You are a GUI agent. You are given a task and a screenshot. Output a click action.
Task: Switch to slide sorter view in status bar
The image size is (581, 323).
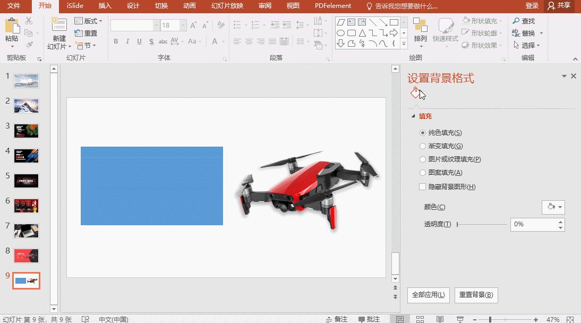pyautogui.click(x=420, y=319)
